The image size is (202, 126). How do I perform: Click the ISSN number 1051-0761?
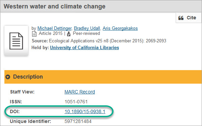click(76, 102)
